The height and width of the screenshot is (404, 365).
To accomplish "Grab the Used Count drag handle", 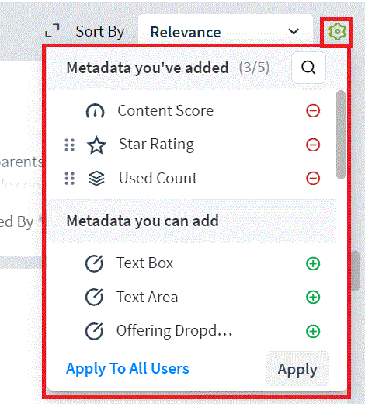I will click(x=69, y=179).
